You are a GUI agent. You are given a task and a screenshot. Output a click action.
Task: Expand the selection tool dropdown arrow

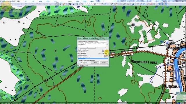pyautogui.click(x=62, y=4)
